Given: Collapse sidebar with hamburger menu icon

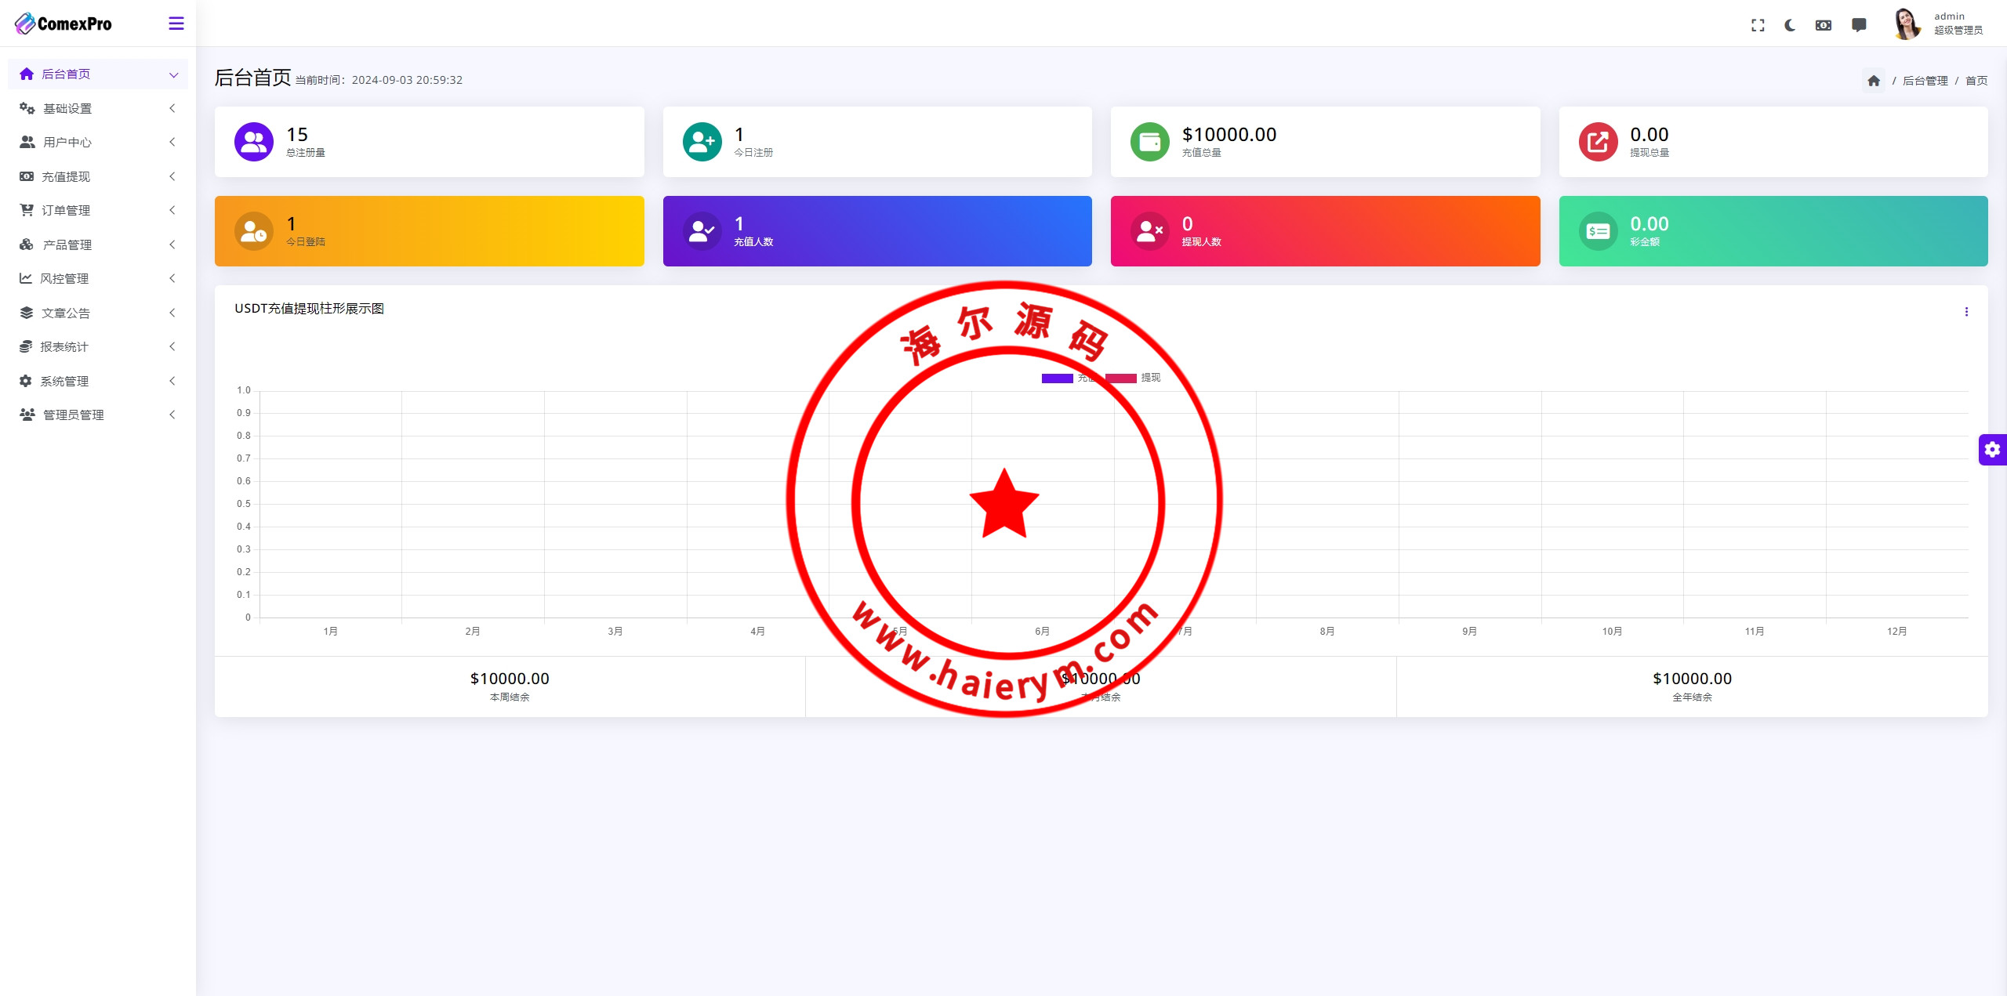Looking at the screenshot, I should [x=176, y=24].
